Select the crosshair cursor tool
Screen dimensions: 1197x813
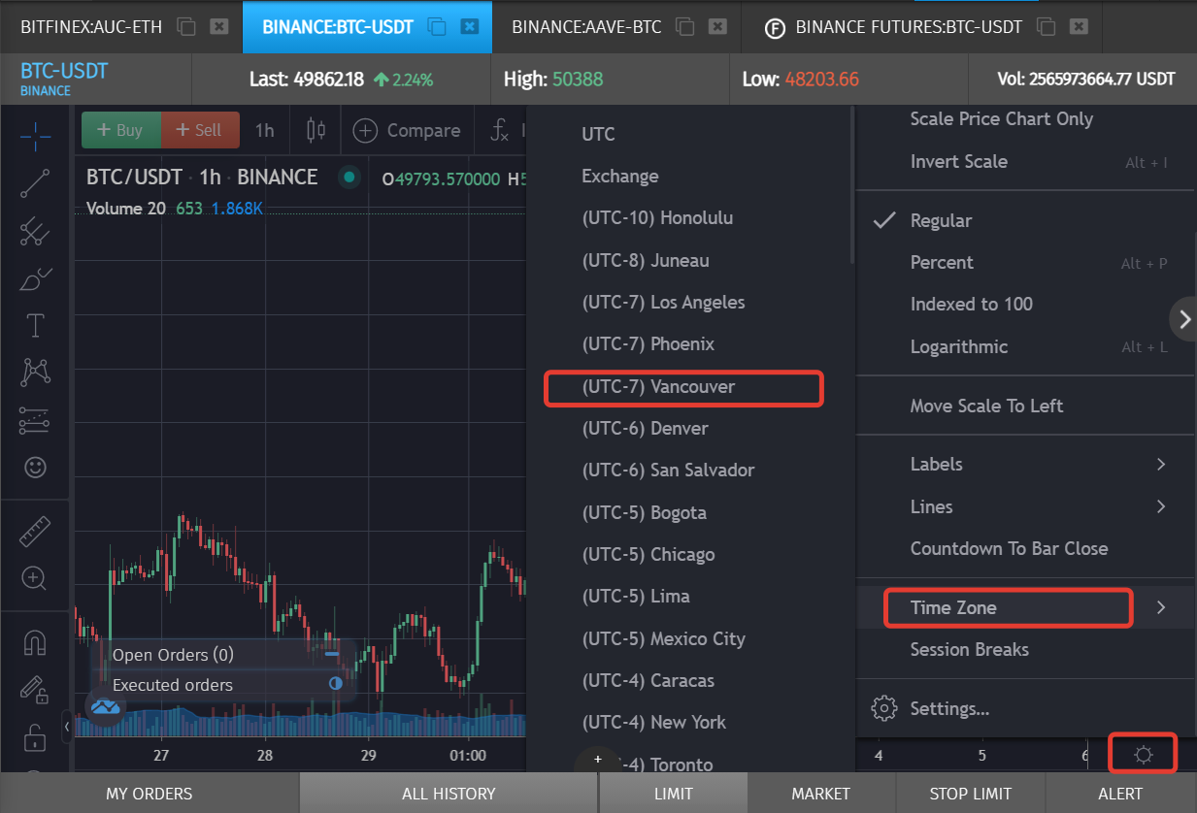pos(36,137)
